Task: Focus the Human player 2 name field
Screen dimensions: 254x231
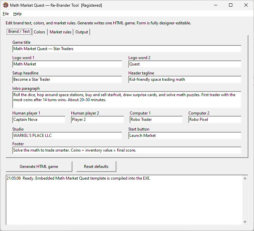Action: [x=98, y=120]
